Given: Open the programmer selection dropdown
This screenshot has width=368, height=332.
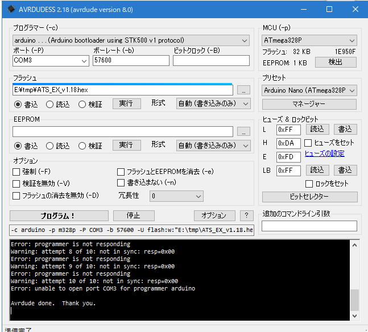Looking at the screenshot, I should tap(131, 40).
